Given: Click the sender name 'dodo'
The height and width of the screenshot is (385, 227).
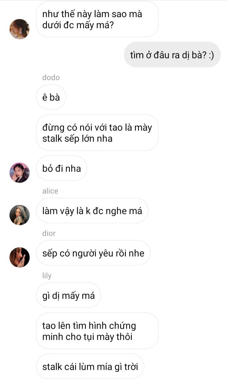Looking at the screenshot, I should pyautogui.click(x=51, y=77).
